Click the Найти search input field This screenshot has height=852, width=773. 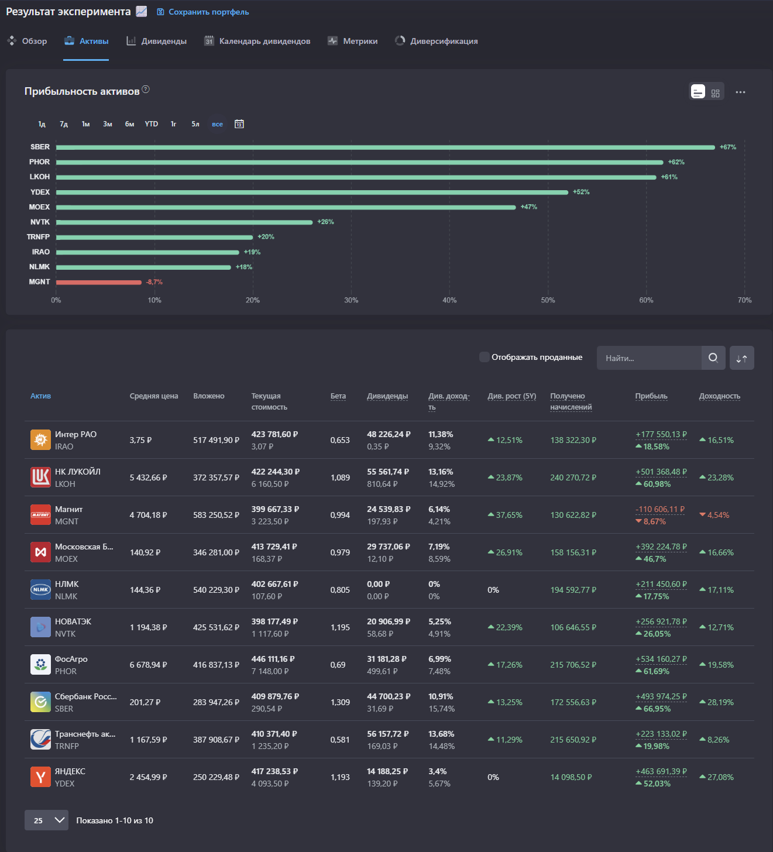(648, 358)
